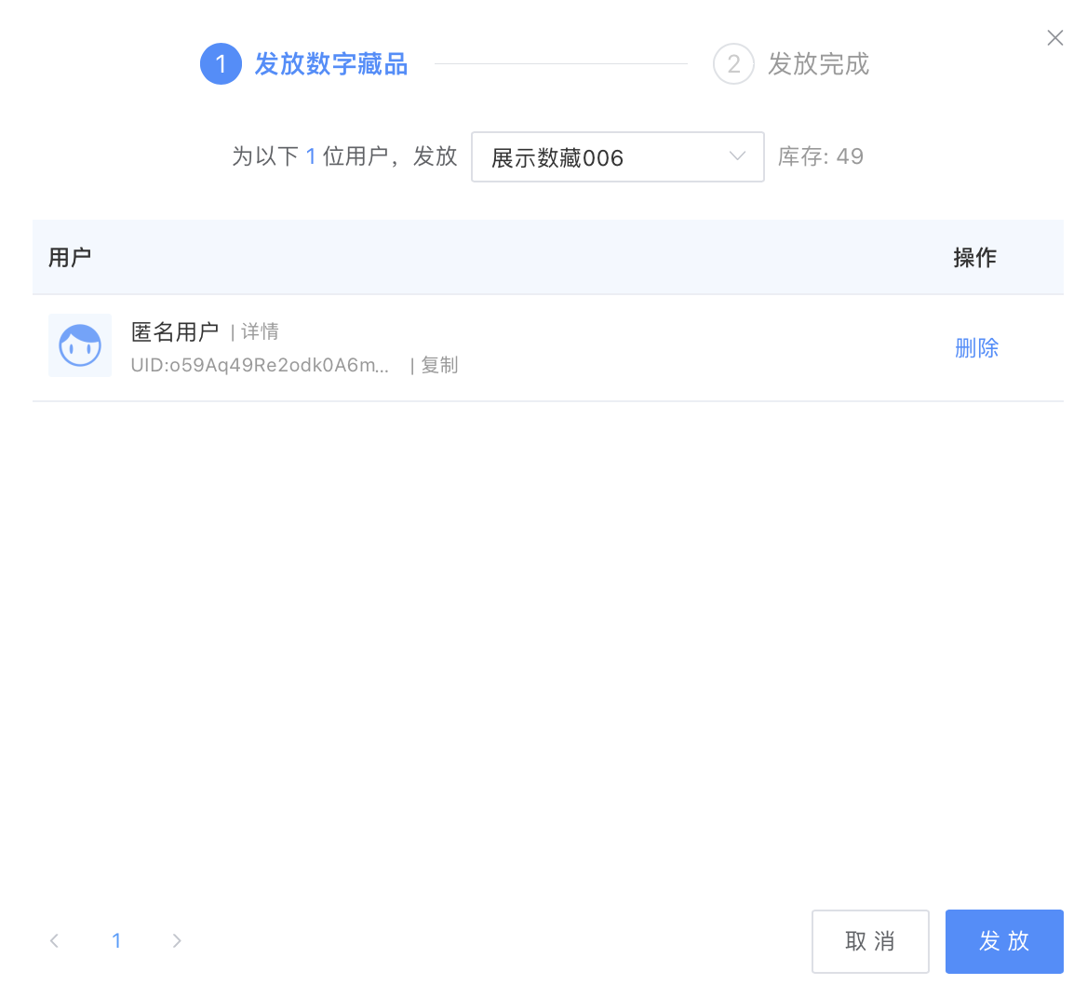Click step 2 circle 发放完成
This screenshot has width=1087, height=998.
pos(733,64)
